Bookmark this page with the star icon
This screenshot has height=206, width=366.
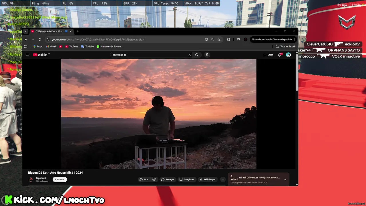(x=219, y=39)
